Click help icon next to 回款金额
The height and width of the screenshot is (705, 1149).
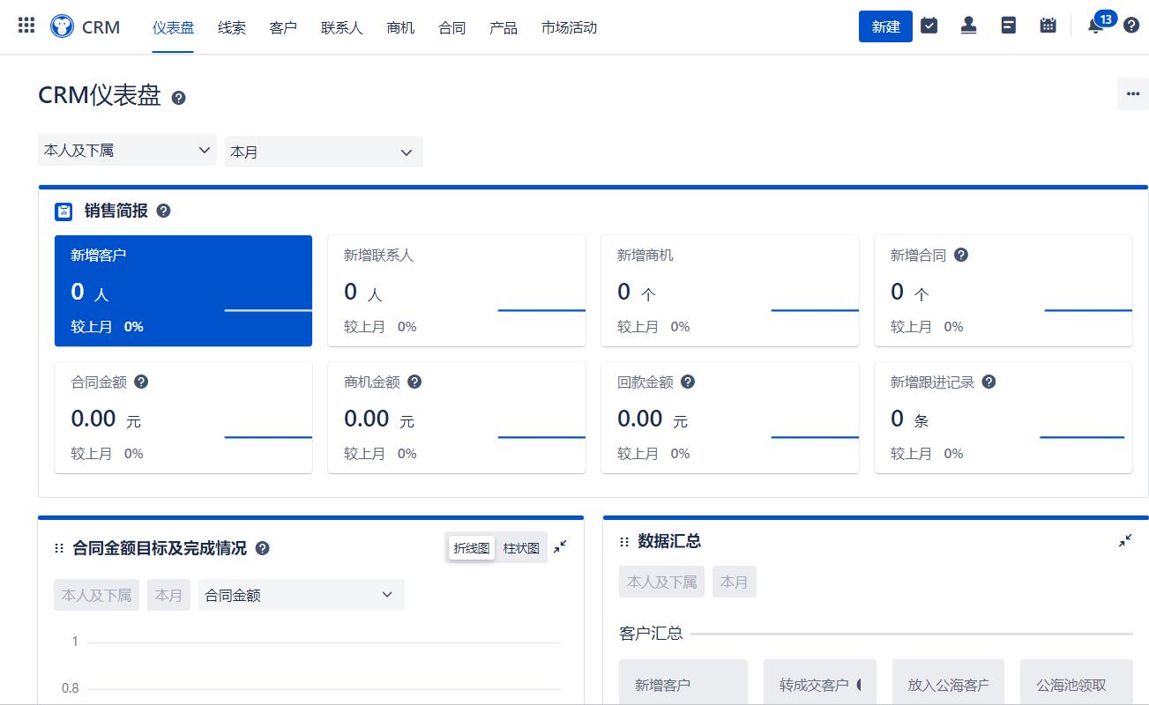click(x=688, y=382)
